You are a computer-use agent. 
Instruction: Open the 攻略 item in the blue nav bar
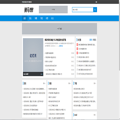tap(36, 18)
